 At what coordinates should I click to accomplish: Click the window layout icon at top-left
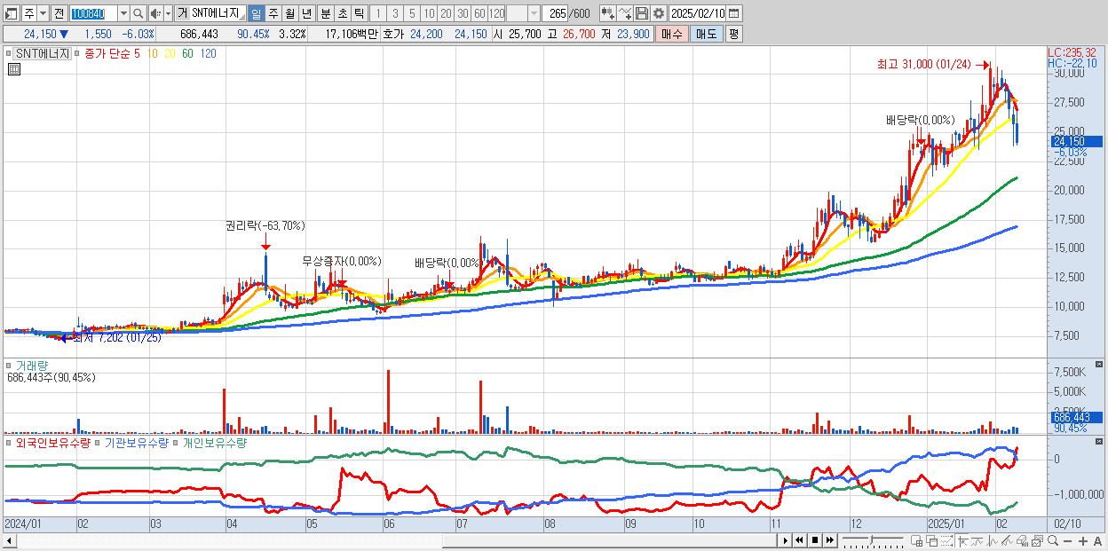(11, 13)
